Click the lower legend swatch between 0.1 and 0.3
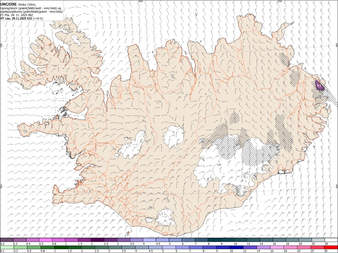This screenshot has width=338, height=253. [x=7, y=247]
